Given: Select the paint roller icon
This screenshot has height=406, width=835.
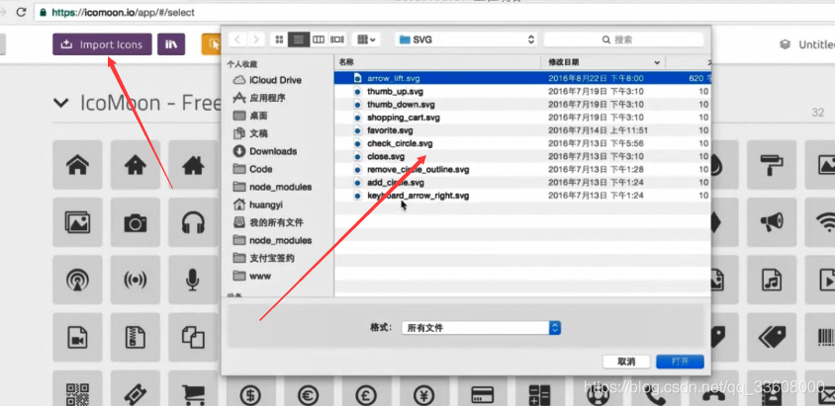Looking at the screenshot, I should pos(772,165).
